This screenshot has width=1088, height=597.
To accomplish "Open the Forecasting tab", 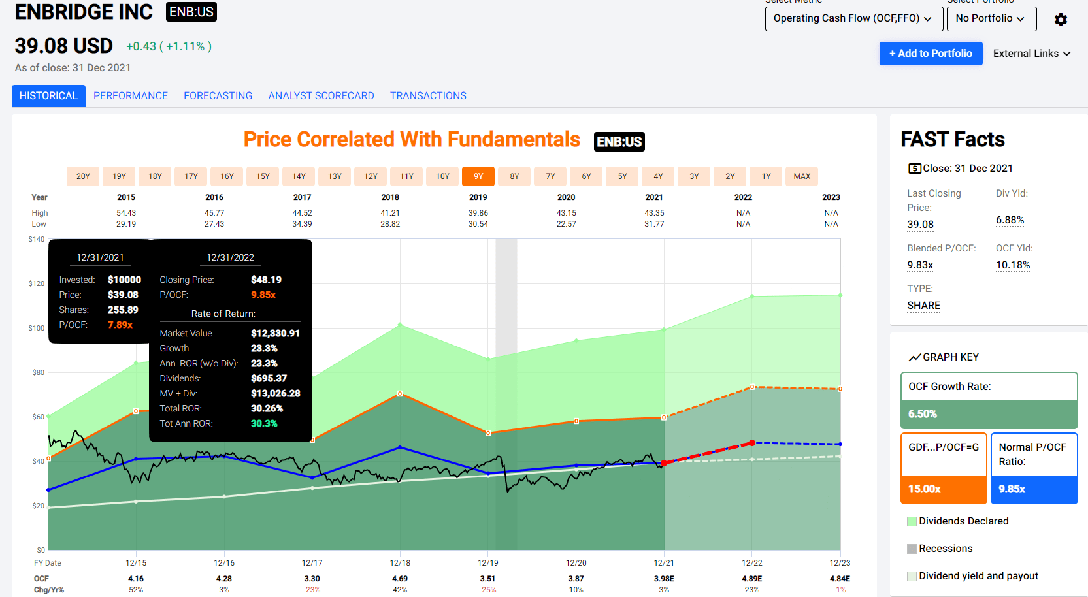I will point(218,96).
